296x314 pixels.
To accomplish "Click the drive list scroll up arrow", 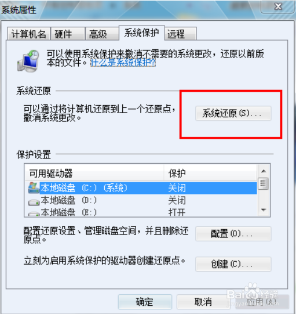I will pos(264,171).
